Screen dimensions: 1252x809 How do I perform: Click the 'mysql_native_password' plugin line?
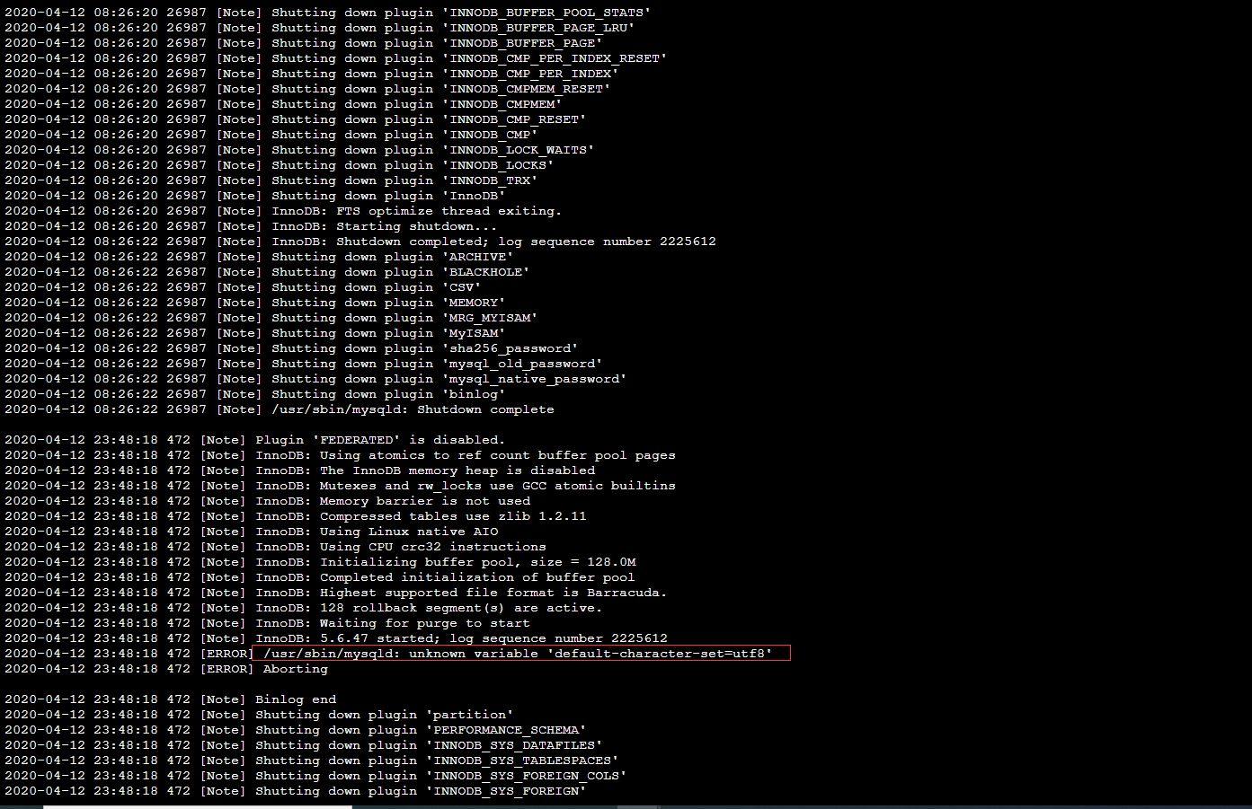coord(315,379)
